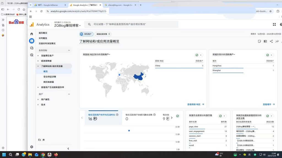Open the Advertising icon in the left rail
This screenshot has height=158, width=282.
(31, 55)
